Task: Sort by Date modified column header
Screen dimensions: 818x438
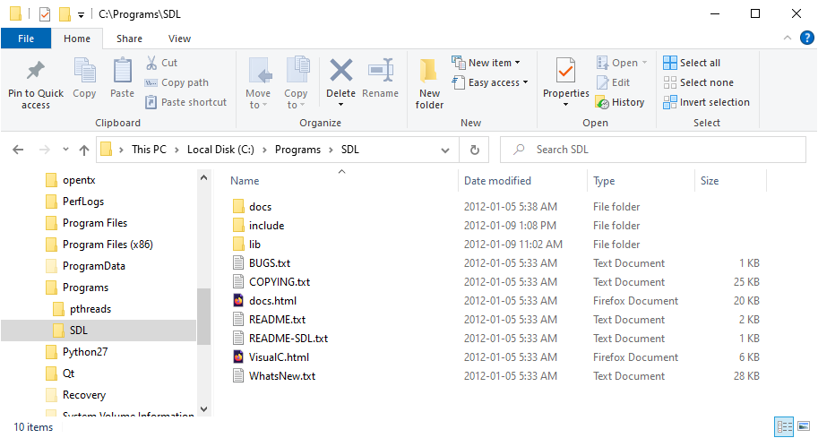Action: click(497, 181)
